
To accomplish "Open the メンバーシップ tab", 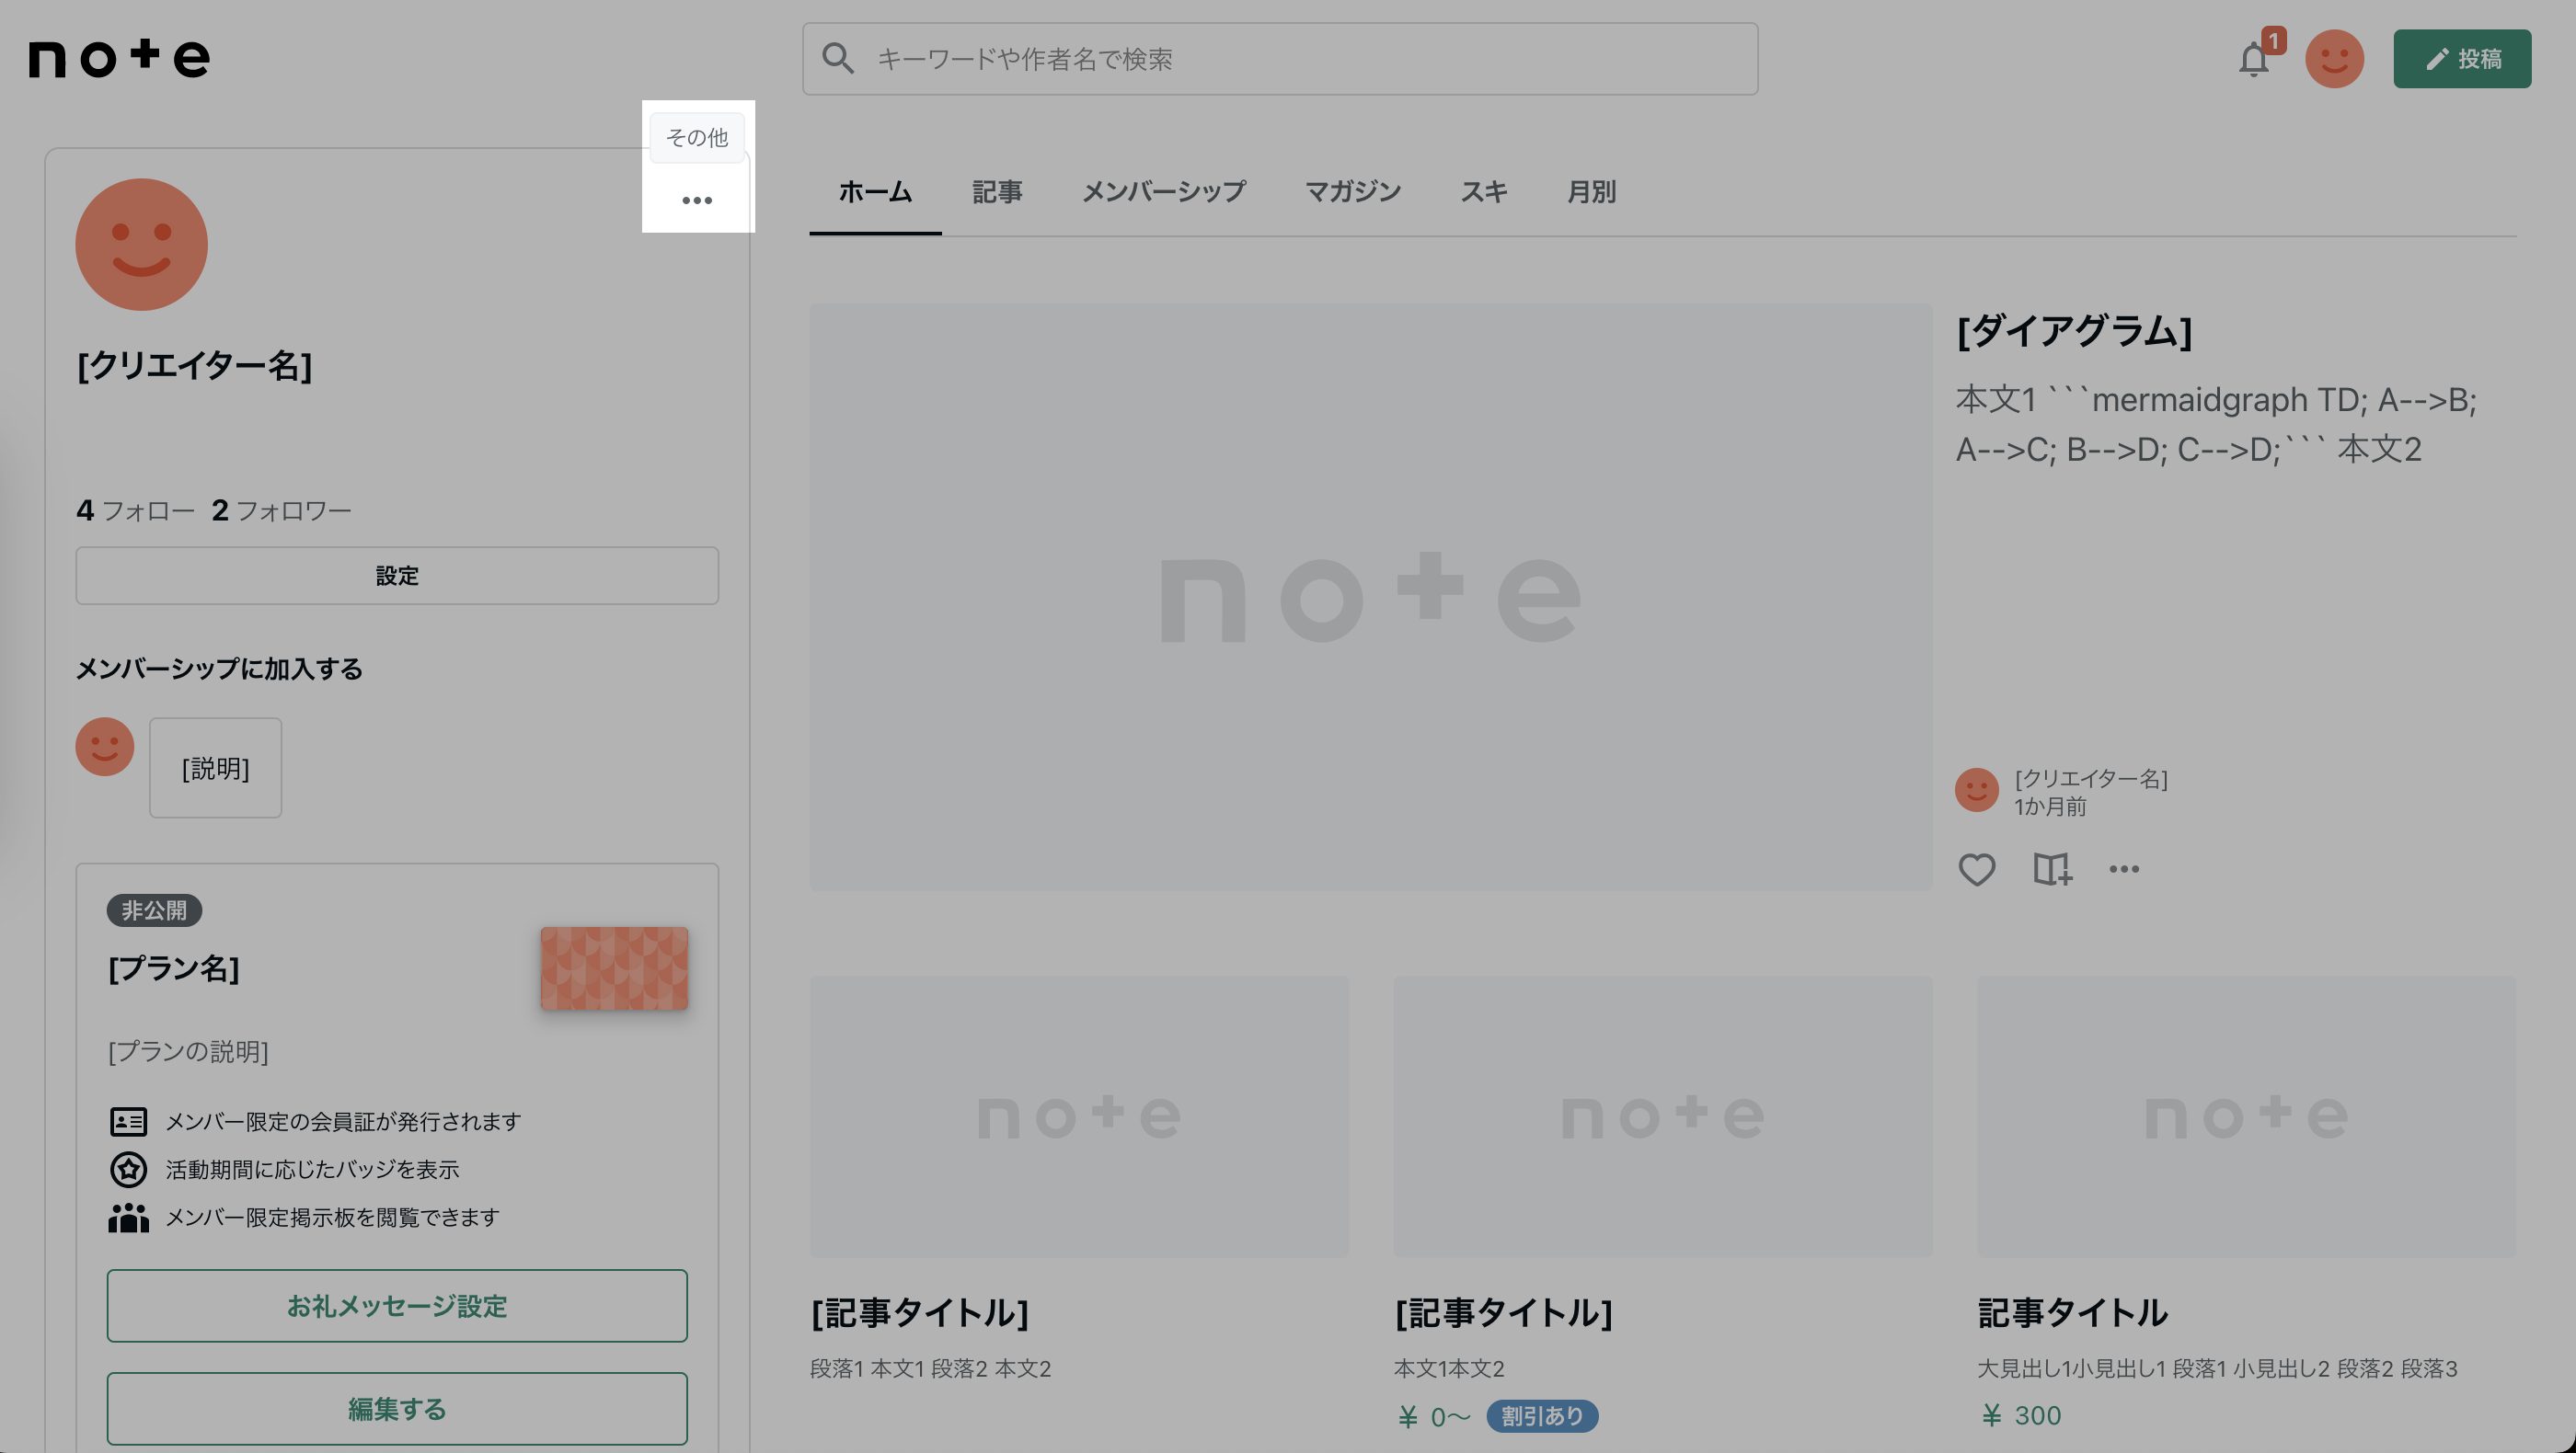I will click(1164, 192).
